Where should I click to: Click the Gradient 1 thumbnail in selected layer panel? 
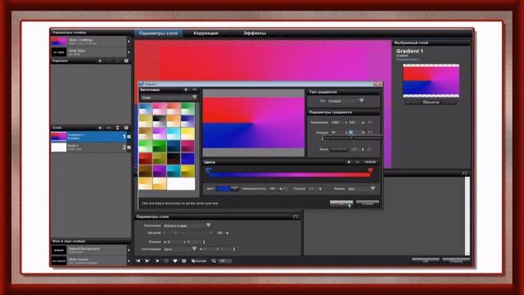(x=431, y=80)
